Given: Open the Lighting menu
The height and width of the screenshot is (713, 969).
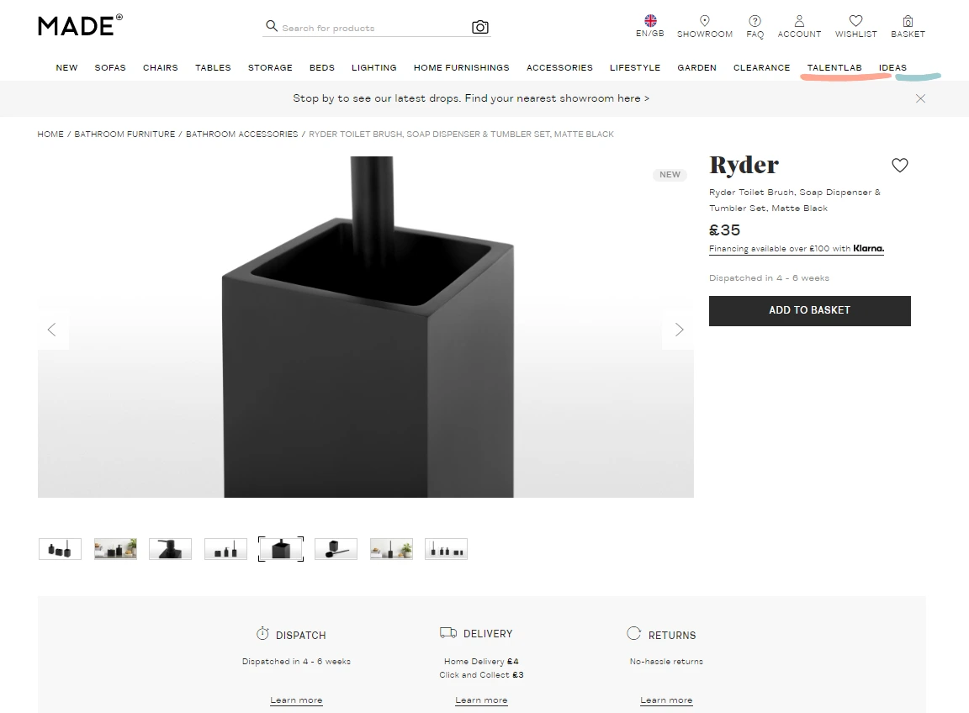Looking at the screenshot, I should coord(373,67).
